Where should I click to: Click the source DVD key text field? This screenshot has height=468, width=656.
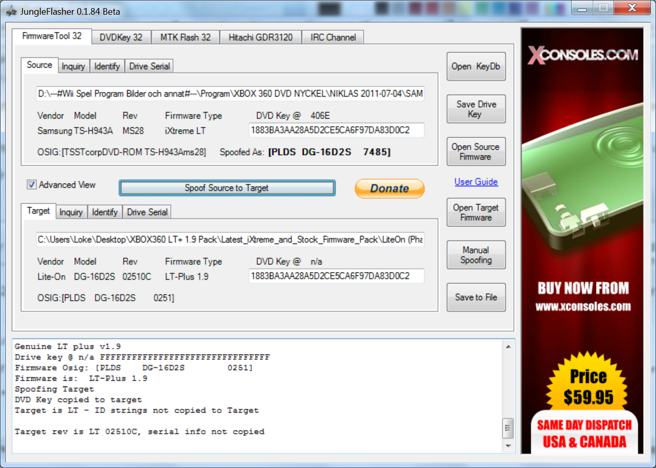(x=336, y=130)
